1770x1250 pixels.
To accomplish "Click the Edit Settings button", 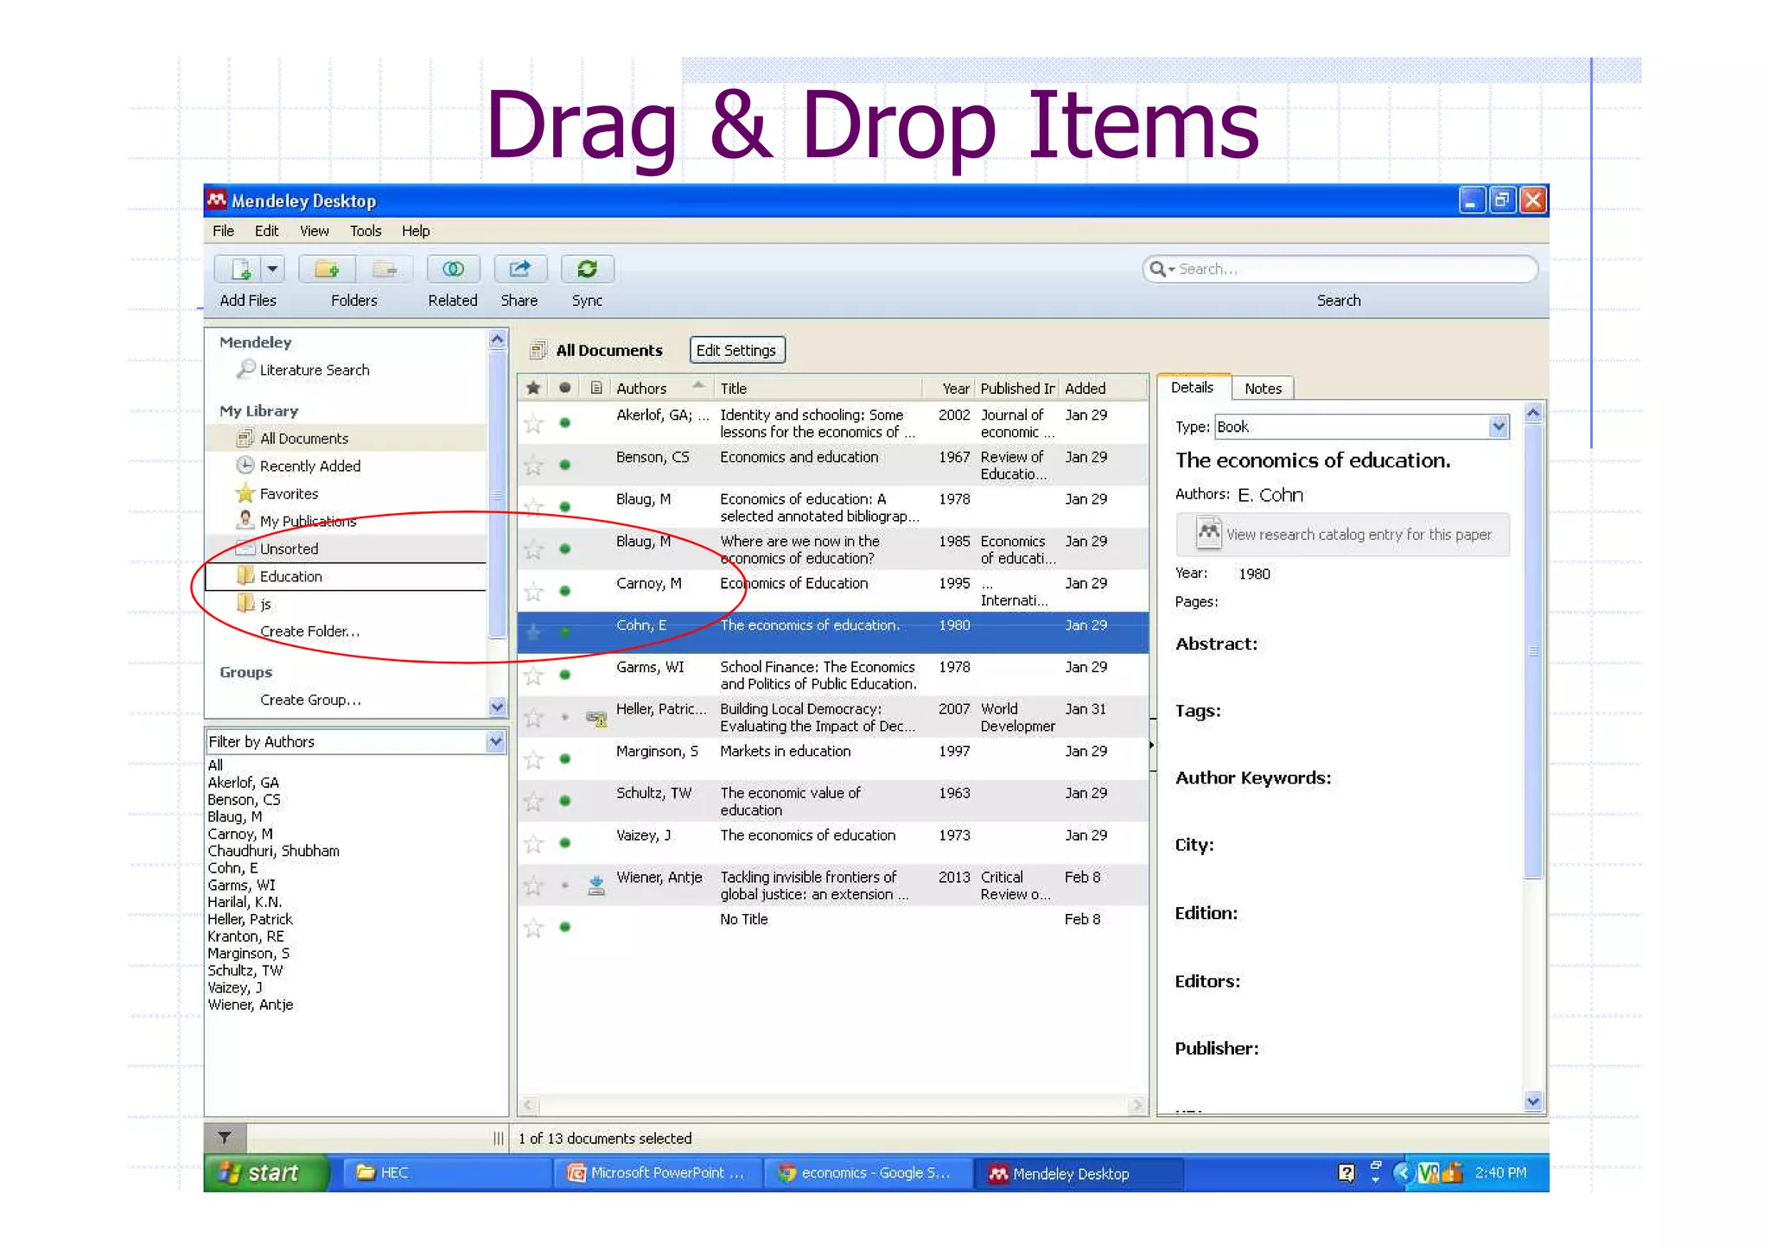I will point(736,350).
